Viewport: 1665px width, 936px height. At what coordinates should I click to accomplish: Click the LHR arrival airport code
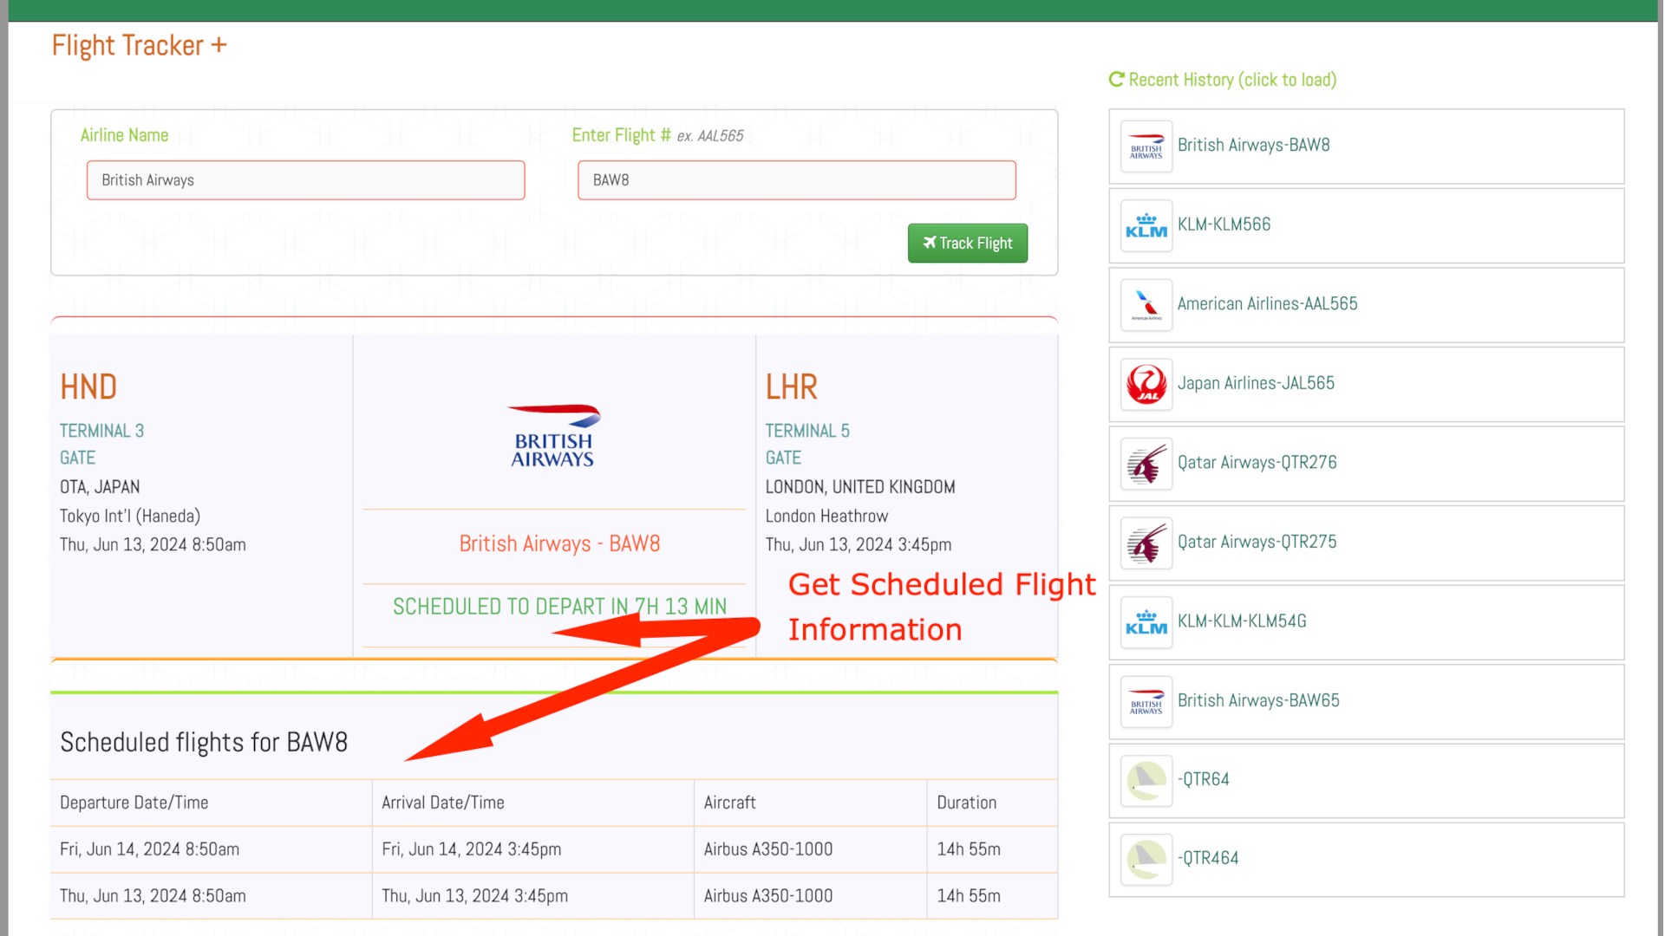(x=791, y=387)
